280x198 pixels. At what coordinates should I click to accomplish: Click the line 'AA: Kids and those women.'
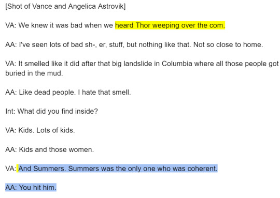(x=50, y=149)
